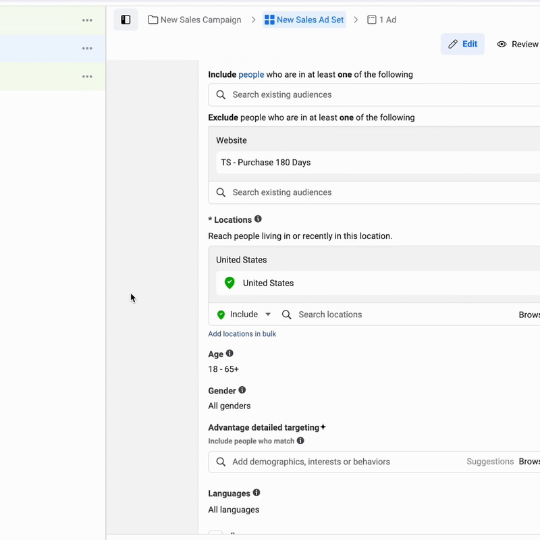This screenshot has width=540, height=540.
Task: Click the Age info icon
Action: tap(230, 354)
